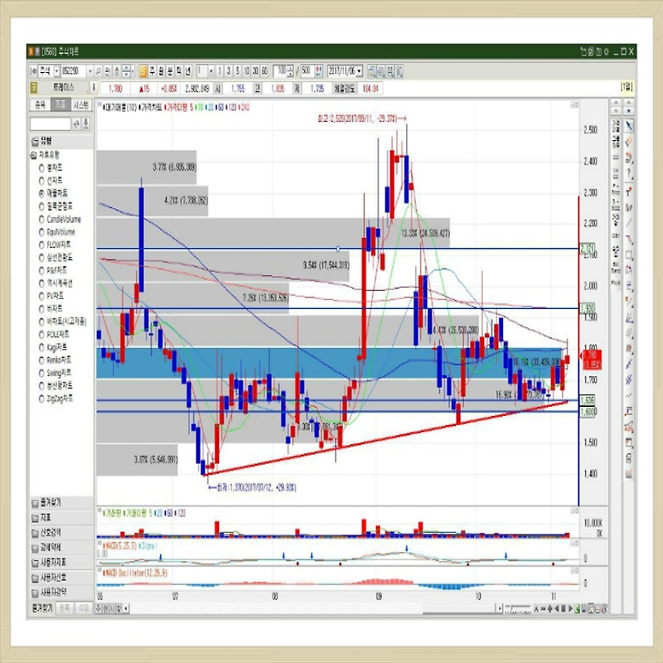
Task: Click the first chart settings icon after date
Action: (x=371, y=71)
